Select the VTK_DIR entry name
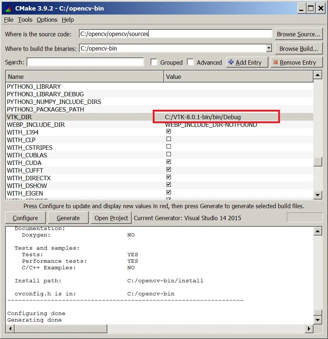This screenshot has width=328, height=339. pos(19,117)
